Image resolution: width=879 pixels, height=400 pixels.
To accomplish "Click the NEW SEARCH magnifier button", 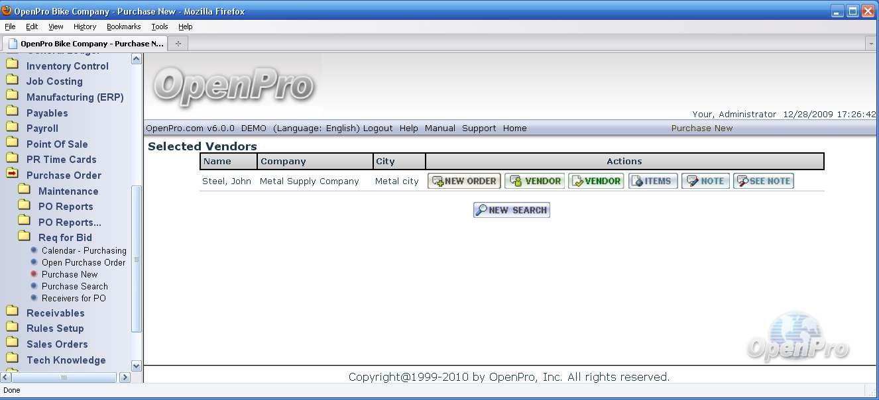I will tap(511, 210).
